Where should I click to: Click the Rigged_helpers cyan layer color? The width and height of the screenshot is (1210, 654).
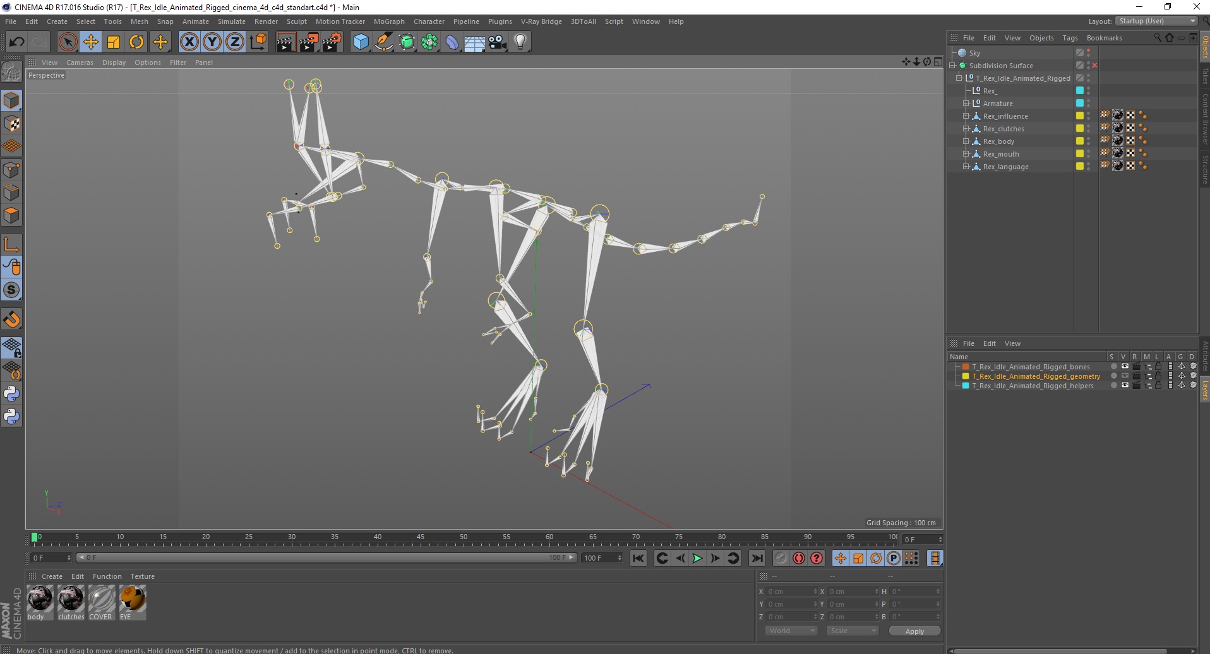pos(966,386)
